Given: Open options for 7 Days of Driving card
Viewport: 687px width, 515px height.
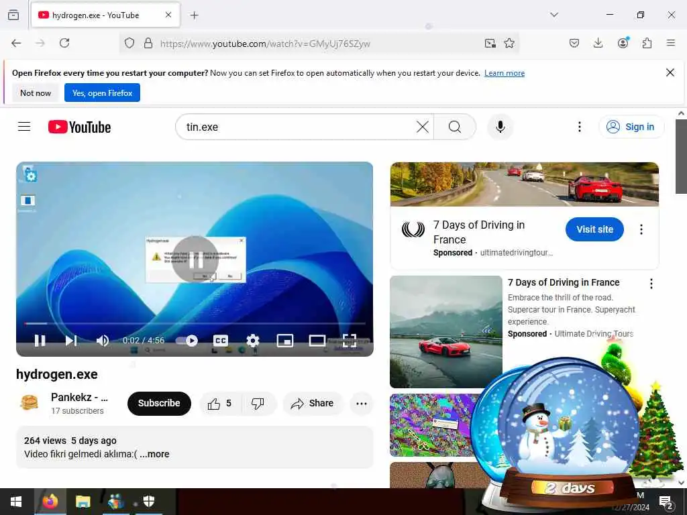Looking at the screenshot, I should [x=651, y=284].
